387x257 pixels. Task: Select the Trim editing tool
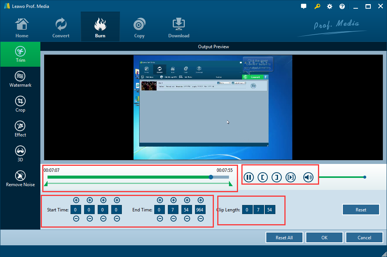(x=20, y=54)
